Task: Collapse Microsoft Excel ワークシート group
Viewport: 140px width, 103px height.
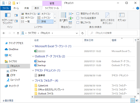Action: tap(33, 46)
